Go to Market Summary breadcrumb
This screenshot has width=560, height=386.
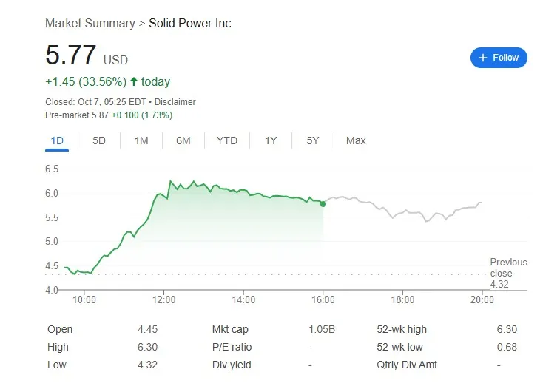[x=90, y=24]
